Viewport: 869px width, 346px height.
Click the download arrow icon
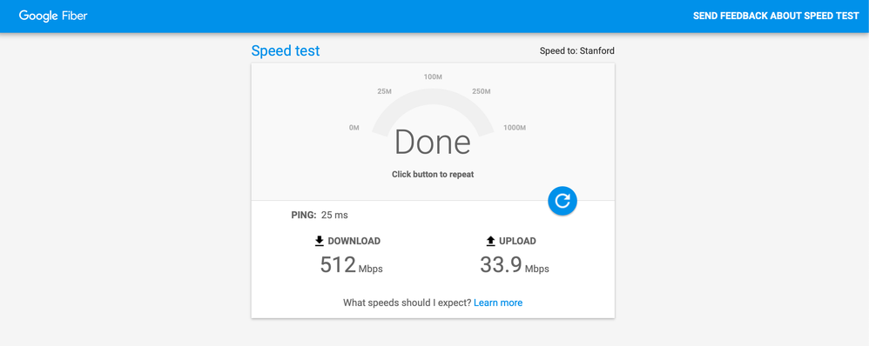[320, 241]
